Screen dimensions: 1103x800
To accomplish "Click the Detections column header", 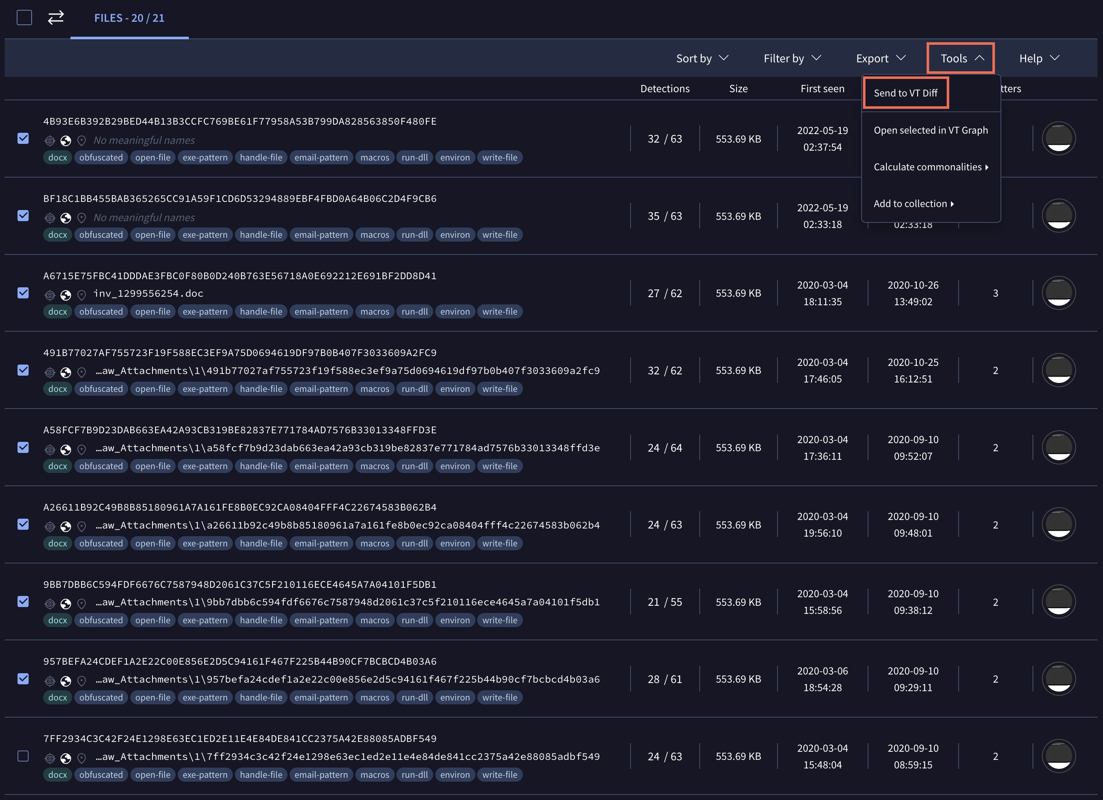I will 665,88.
